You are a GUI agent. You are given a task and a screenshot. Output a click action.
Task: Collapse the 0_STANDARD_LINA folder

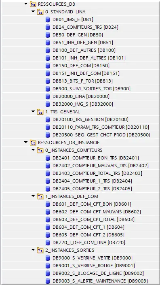point(33,11)
